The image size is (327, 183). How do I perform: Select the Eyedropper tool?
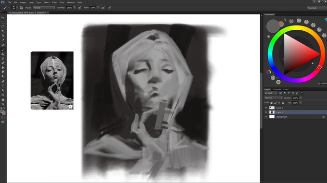(3, 40)
